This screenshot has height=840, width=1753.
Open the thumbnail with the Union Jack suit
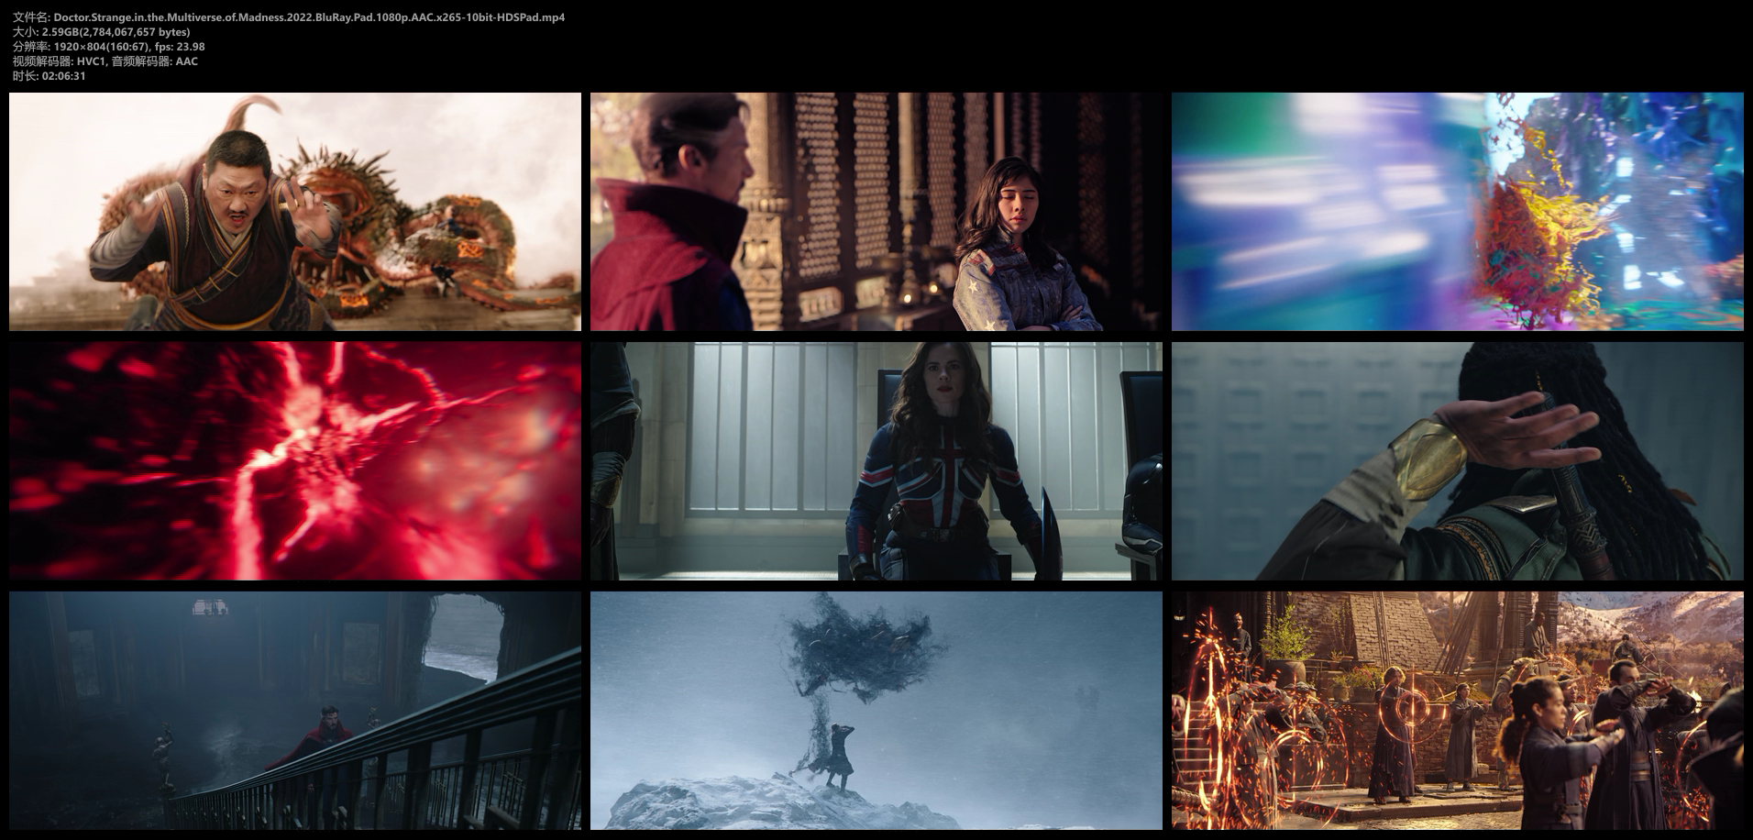click(x=876, y=461)
